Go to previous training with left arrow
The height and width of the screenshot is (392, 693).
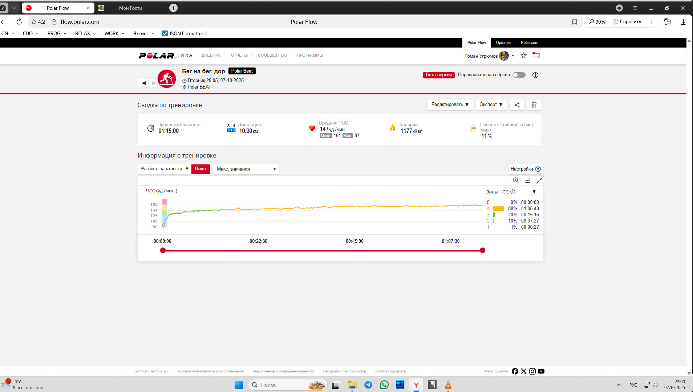coord(144,83)
